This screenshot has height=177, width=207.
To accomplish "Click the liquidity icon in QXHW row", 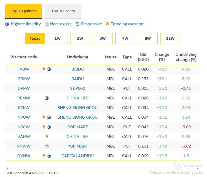I will pyautogui.click(x=49, y=156).
